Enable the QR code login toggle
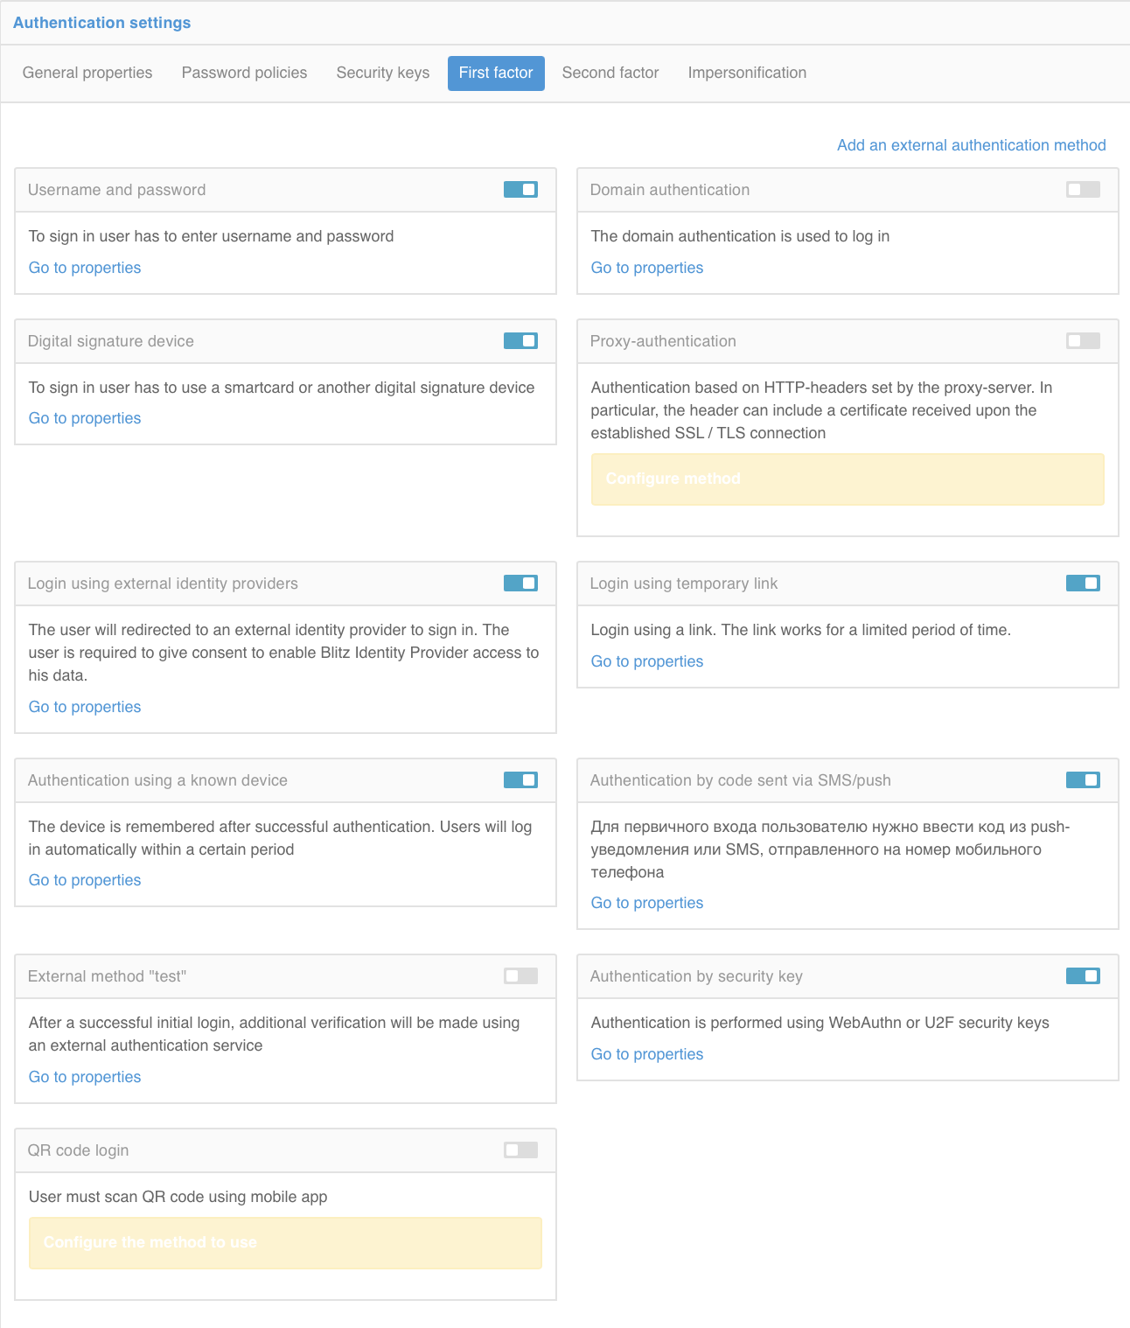1130x1328 pixels. click(x=520, y=1150)
